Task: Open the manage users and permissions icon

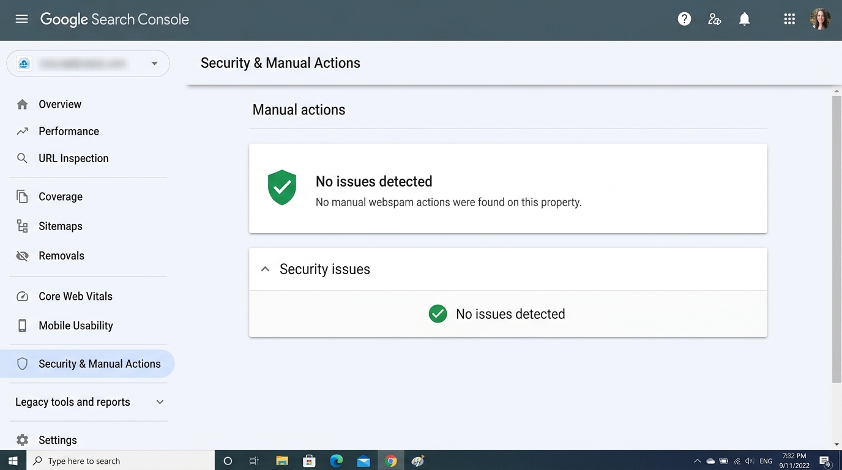Action: (714, 19)
